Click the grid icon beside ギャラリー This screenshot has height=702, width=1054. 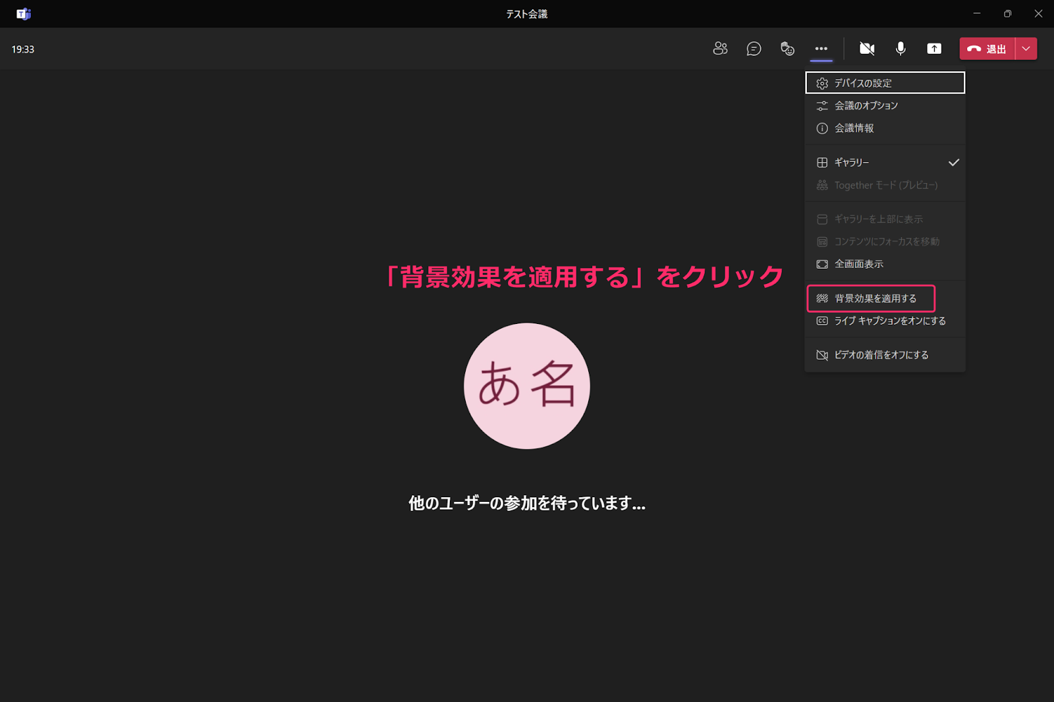click(822, 163)
